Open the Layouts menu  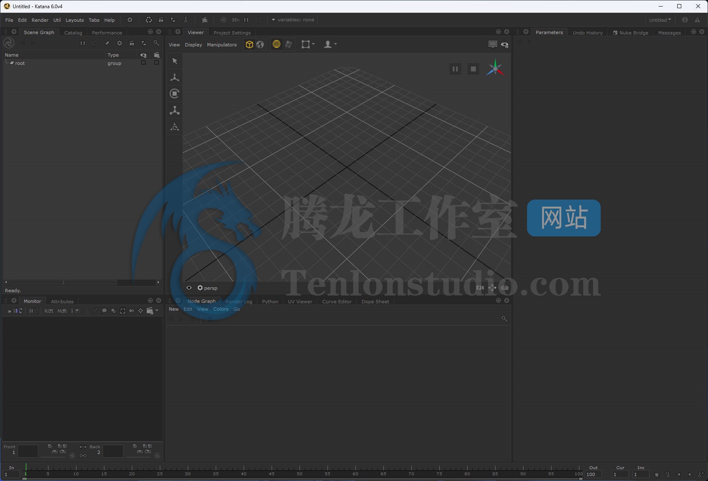pyautogui.click(x=74, y=20)
